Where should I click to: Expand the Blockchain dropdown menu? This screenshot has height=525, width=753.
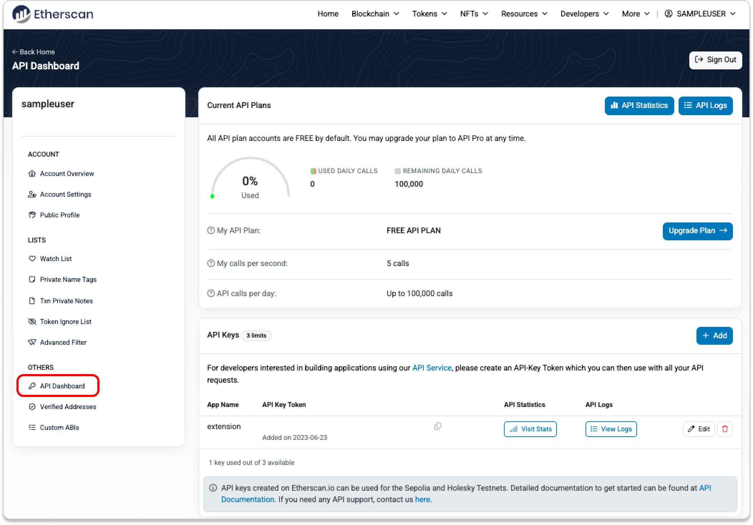(x=375, y=14)
